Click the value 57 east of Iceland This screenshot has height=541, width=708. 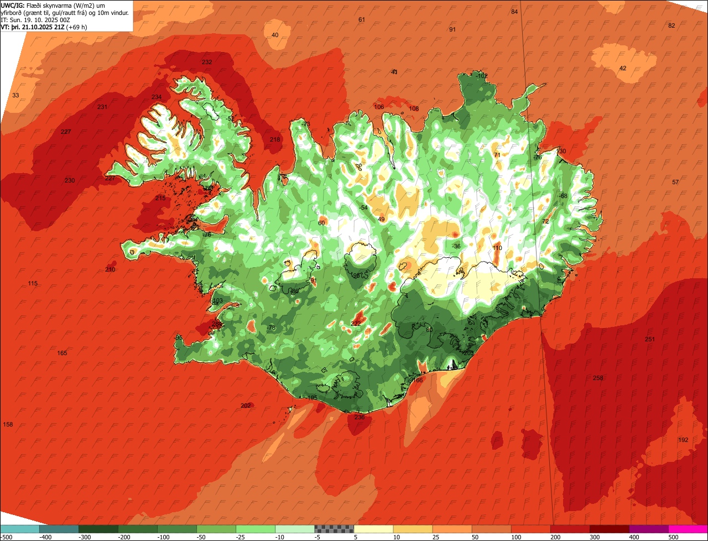pyautogui.click(x=675, y=183)
